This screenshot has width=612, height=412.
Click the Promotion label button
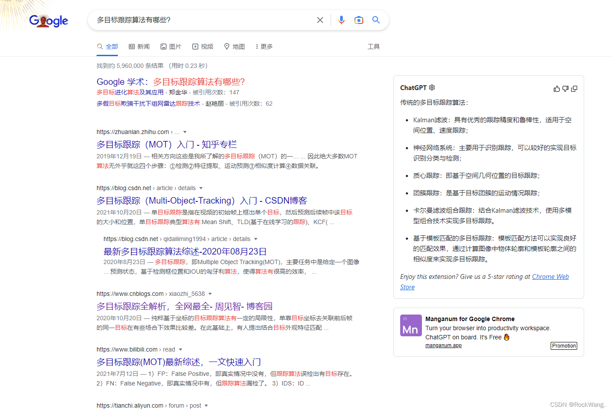click(564, 346)
